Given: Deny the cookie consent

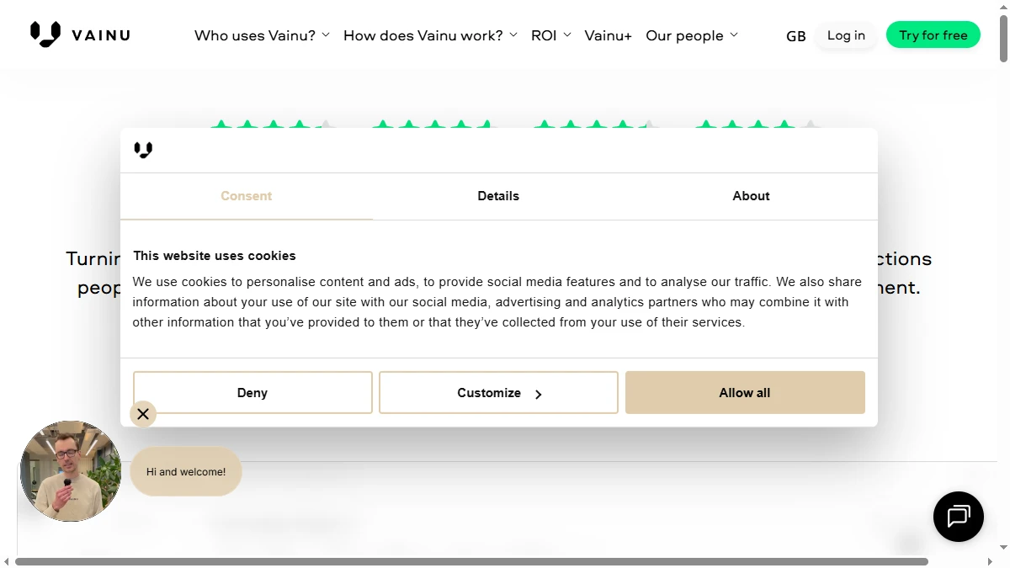Looking at the screenshot, I should pos(252,392).
